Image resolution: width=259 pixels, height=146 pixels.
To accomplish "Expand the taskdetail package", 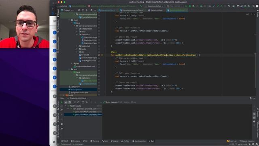I will pos(77,46).
